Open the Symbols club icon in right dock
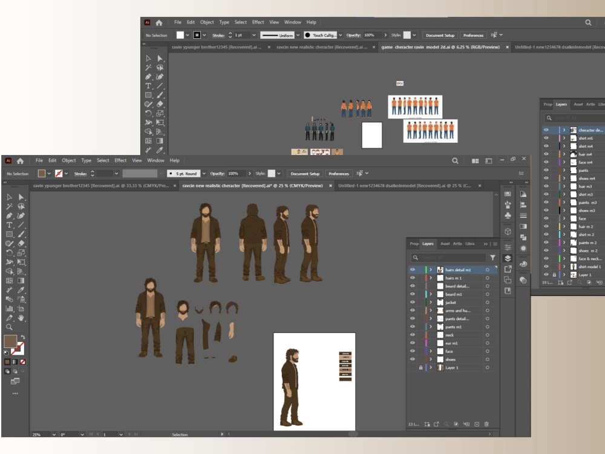This screenshot has height=454, width=605. [x=508, y=215]
